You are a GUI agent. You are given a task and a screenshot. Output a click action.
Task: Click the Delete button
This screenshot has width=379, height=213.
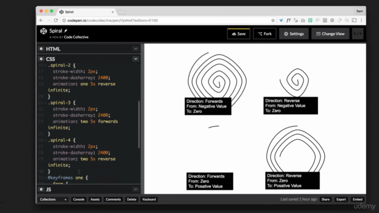tap(131, 199)
